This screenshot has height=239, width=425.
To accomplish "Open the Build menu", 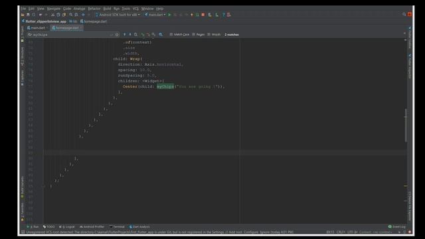I will (x=107, y=9).
